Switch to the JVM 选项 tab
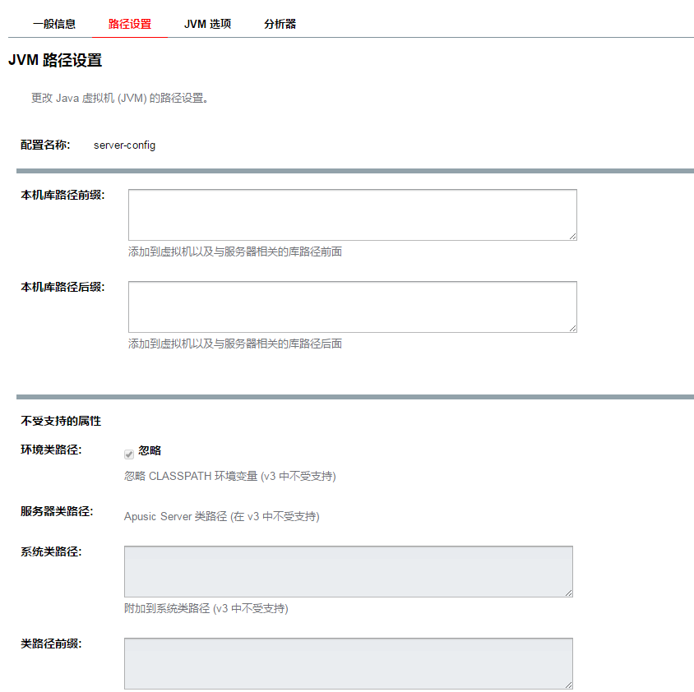 pos(207,24)
